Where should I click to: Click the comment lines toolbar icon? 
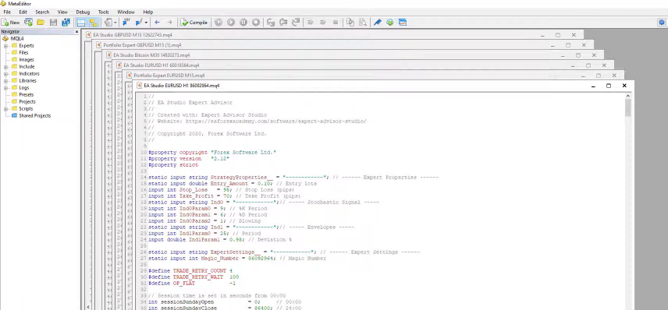[336, 23]
